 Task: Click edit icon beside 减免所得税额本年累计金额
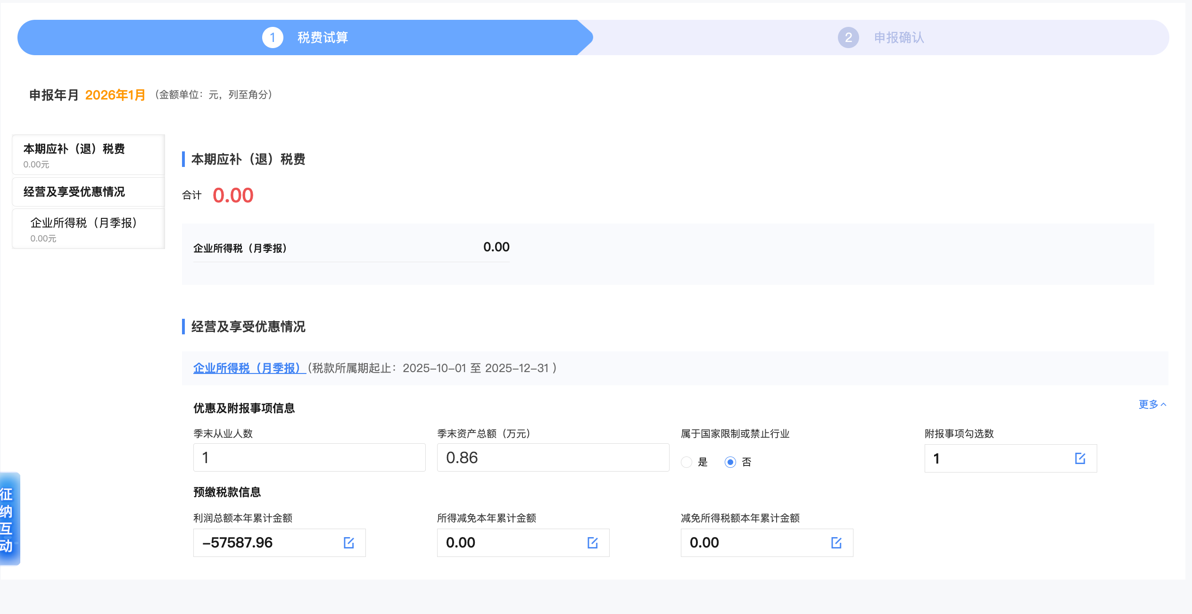(x=836, y=543)
